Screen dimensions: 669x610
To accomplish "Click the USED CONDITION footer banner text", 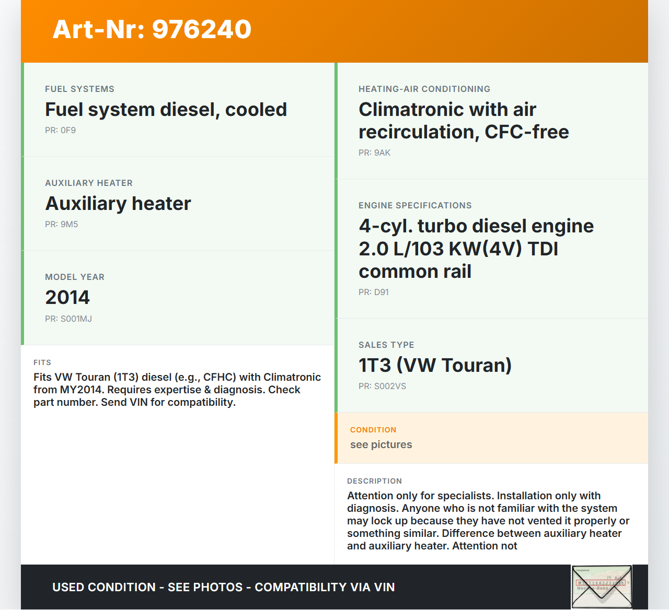I will (x=223, y=588).
